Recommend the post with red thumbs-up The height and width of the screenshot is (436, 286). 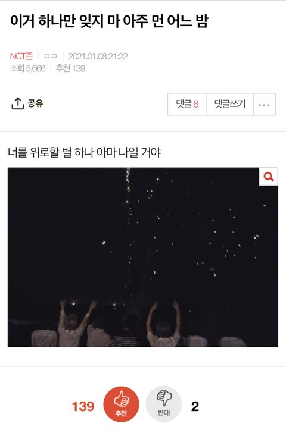(x=121, y=404)
